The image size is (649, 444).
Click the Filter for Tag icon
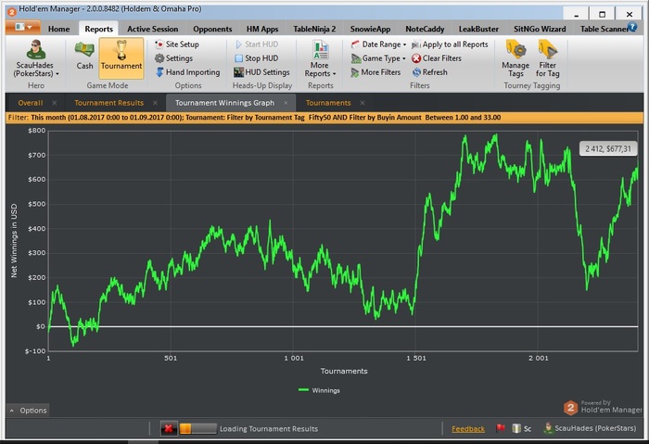coord(548,57)
